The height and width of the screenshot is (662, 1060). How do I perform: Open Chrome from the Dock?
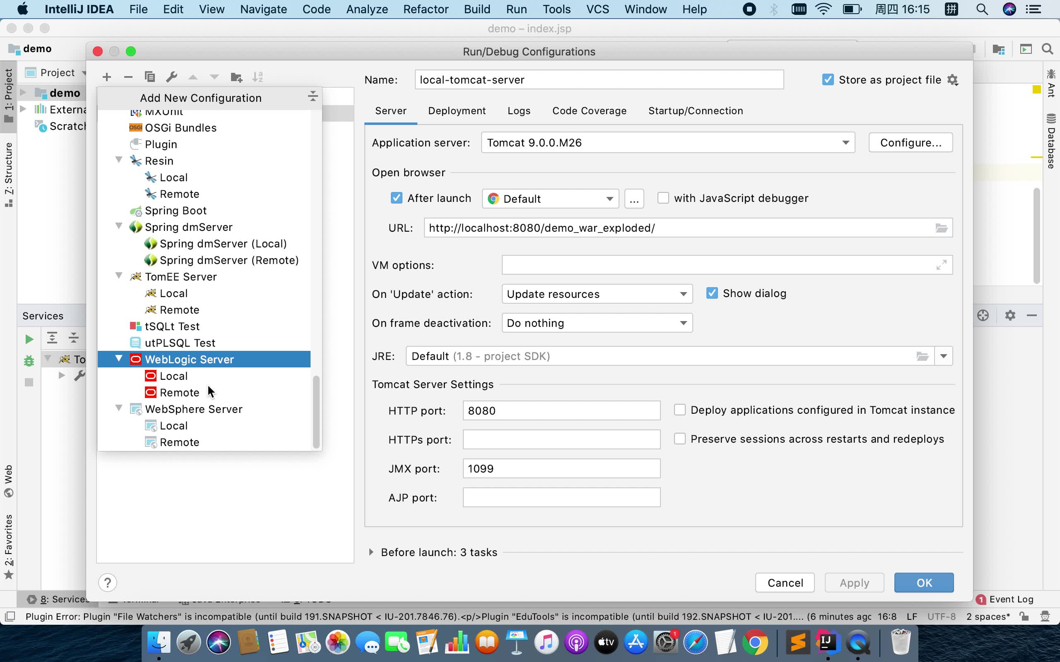(755, 642)
